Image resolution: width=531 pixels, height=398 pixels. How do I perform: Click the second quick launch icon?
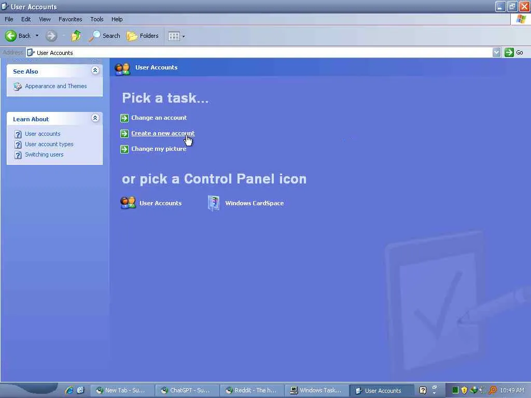[x=80, y=390]
